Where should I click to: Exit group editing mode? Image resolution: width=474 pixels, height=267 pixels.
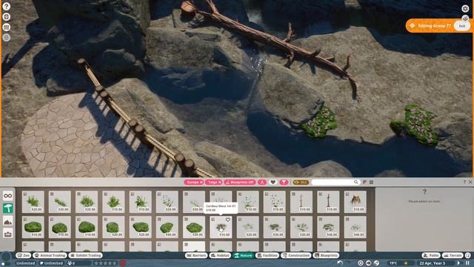point(462,26)
